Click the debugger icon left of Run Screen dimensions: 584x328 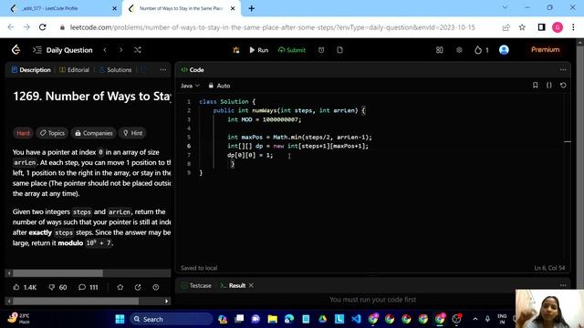tap(236, 50)
